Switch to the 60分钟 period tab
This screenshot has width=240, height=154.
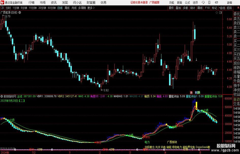coord(52,8)
